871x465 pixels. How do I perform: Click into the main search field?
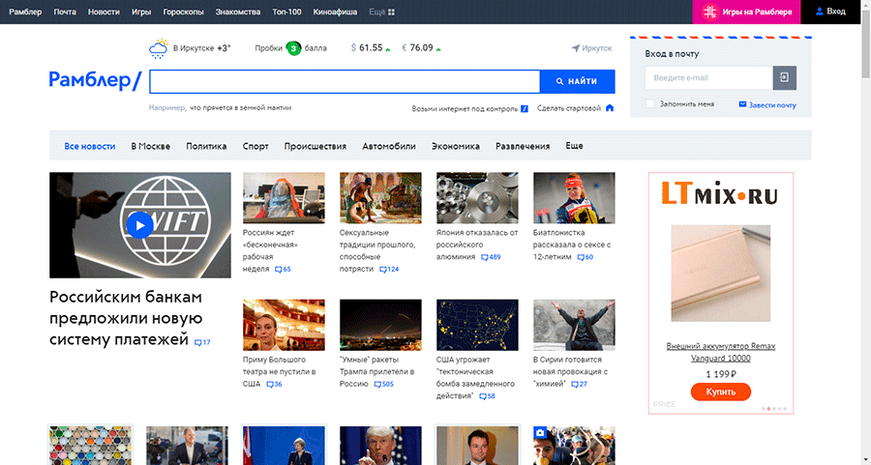(345, 81)
